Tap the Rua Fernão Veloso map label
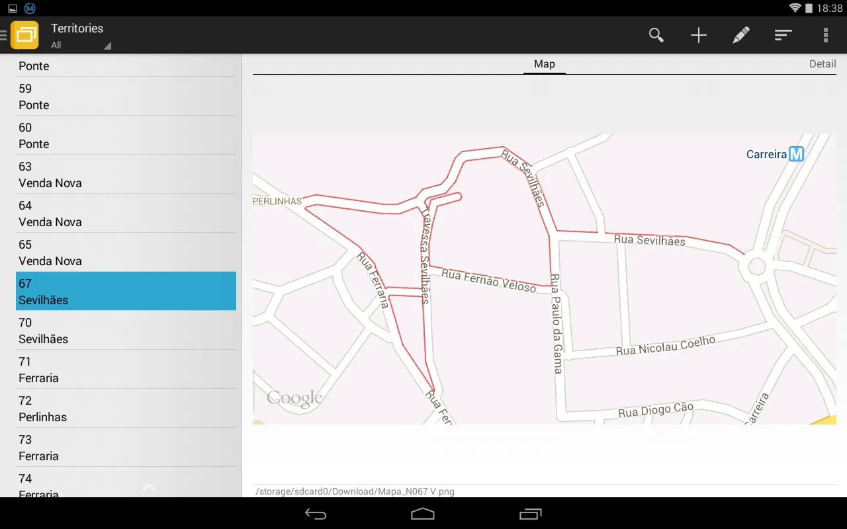847x529 pixels. coord(488,280)
